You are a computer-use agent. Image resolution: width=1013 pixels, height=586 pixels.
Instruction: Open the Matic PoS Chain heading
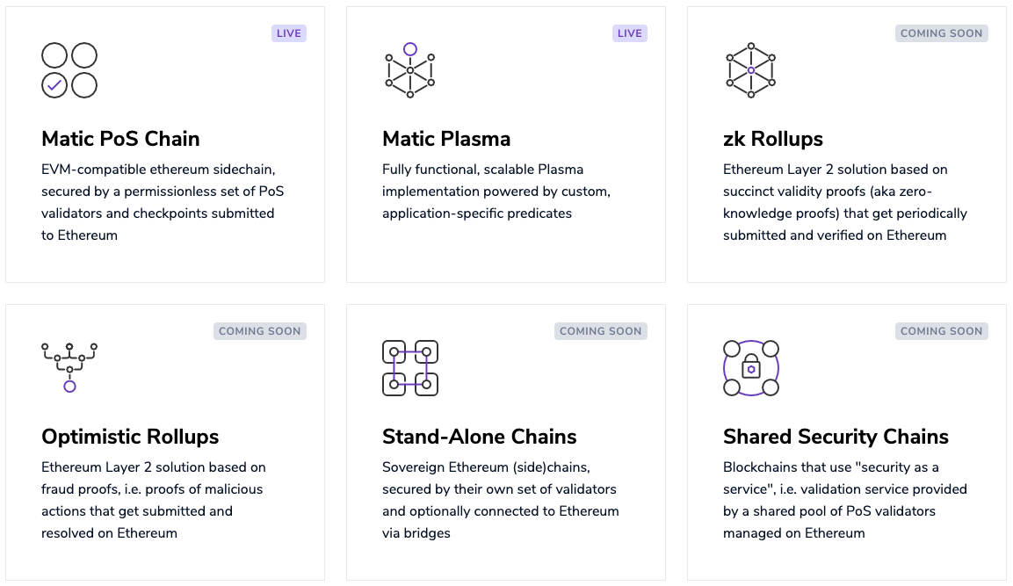[120, 139]
